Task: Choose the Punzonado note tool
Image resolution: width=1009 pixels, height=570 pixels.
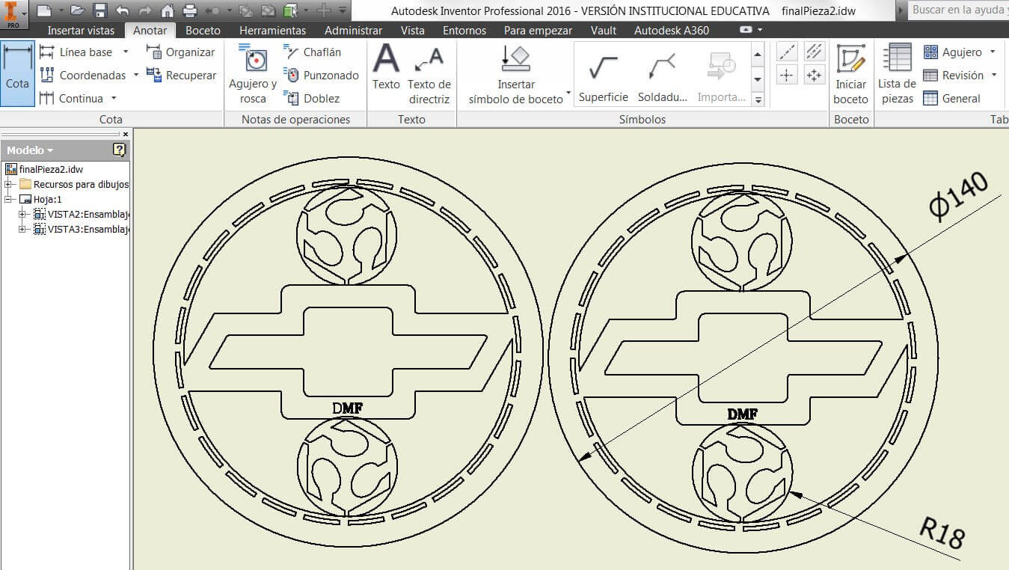Action: [321, 76]
